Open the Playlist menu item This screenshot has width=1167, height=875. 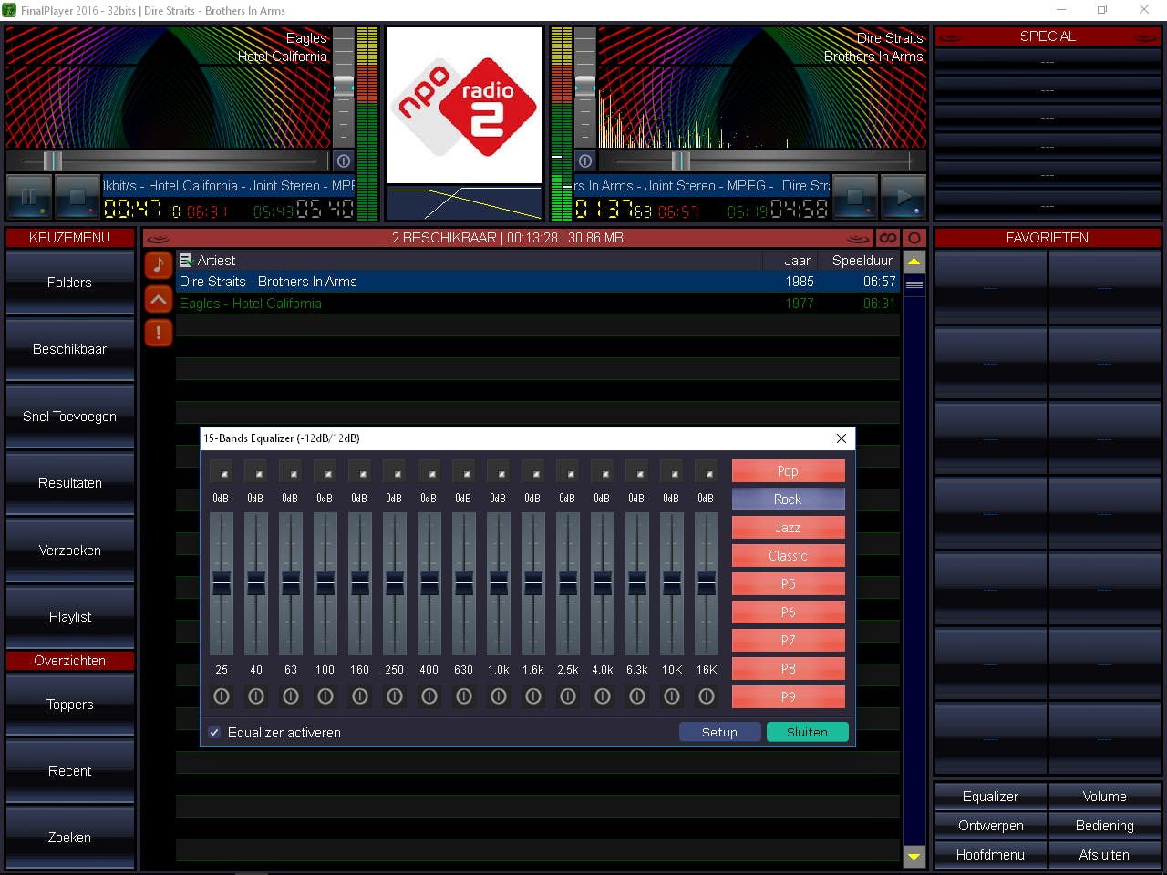(x=70, y=617)
